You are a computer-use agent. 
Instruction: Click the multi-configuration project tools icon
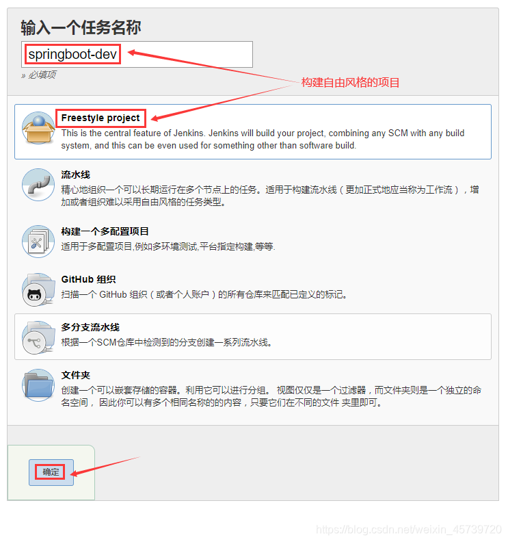pos(38,242)
